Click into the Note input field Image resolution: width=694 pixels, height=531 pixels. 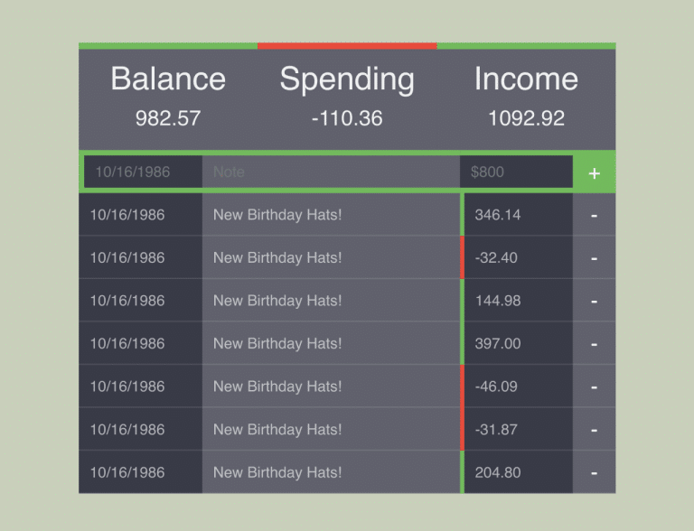click(x=331, y=172)
